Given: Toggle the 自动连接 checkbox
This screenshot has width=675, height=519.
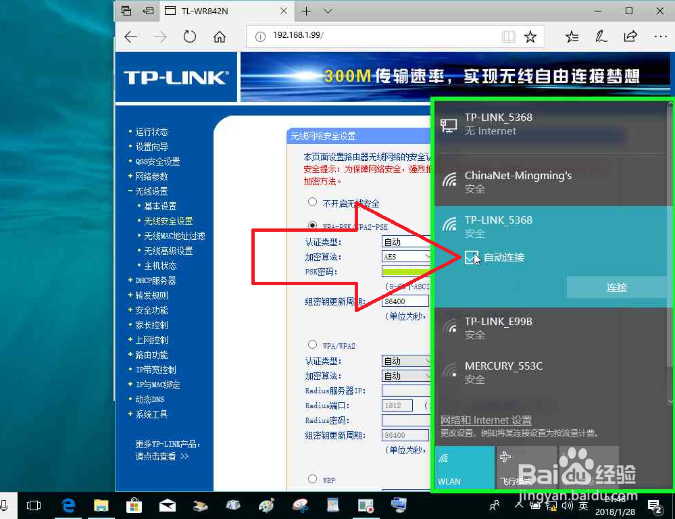Looking at the screenshot, I should pyautogui.click(x=472, y=257).
